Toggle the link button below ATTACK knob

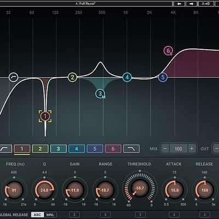(x=174, y=215)
